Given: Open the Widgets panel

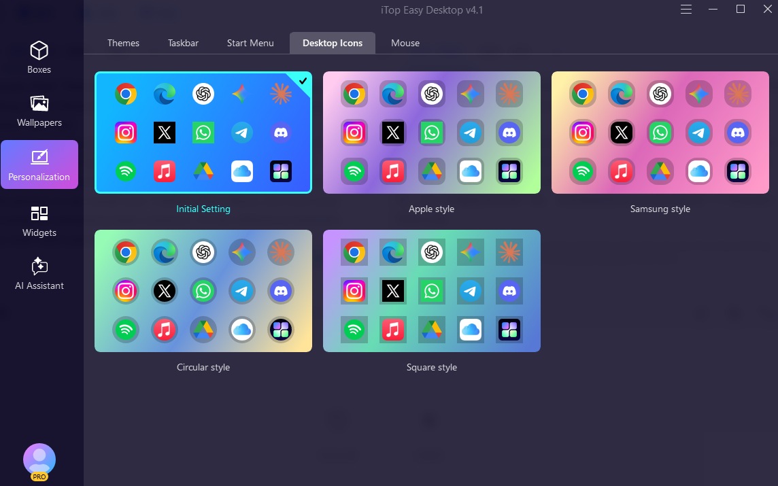Looking at the screenshot, I should 39,221.
